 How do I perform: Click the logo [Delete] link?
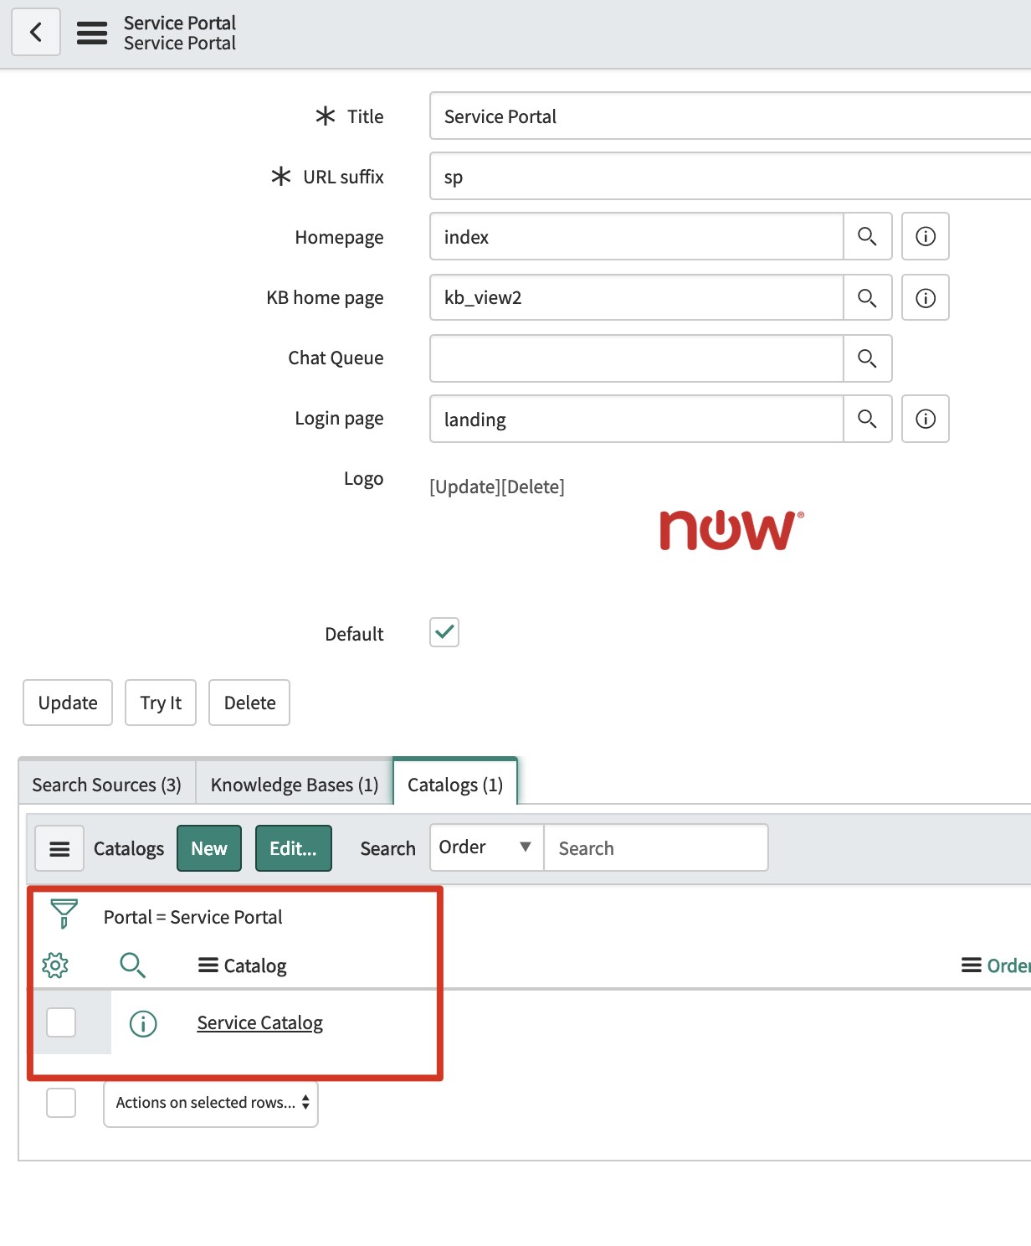coord(533,487)
